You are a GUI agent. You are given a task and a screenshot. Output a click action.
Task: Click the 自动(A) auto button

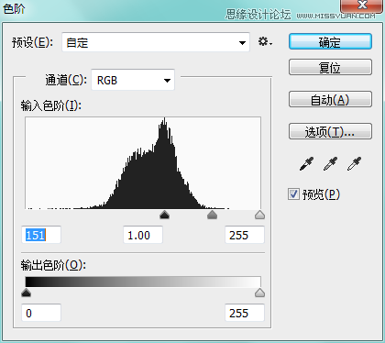coord(330,99)
